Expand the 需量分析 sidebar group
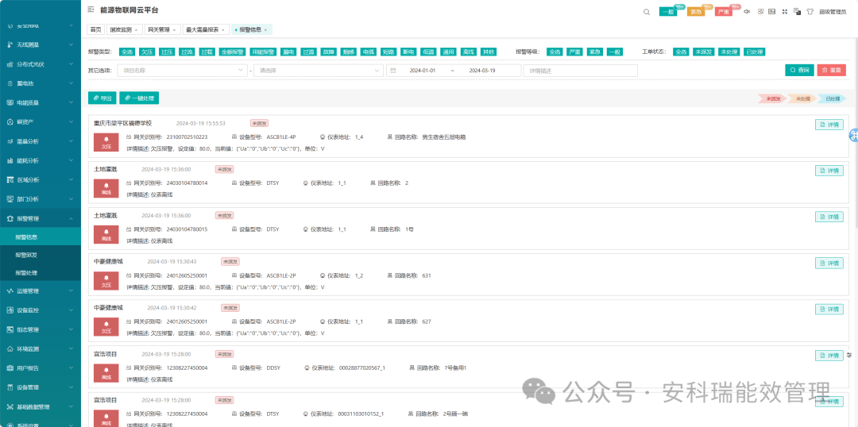Image resolution: width=858 pixels, height=427 pixels. pyautogui.click(x=41, y=141)
